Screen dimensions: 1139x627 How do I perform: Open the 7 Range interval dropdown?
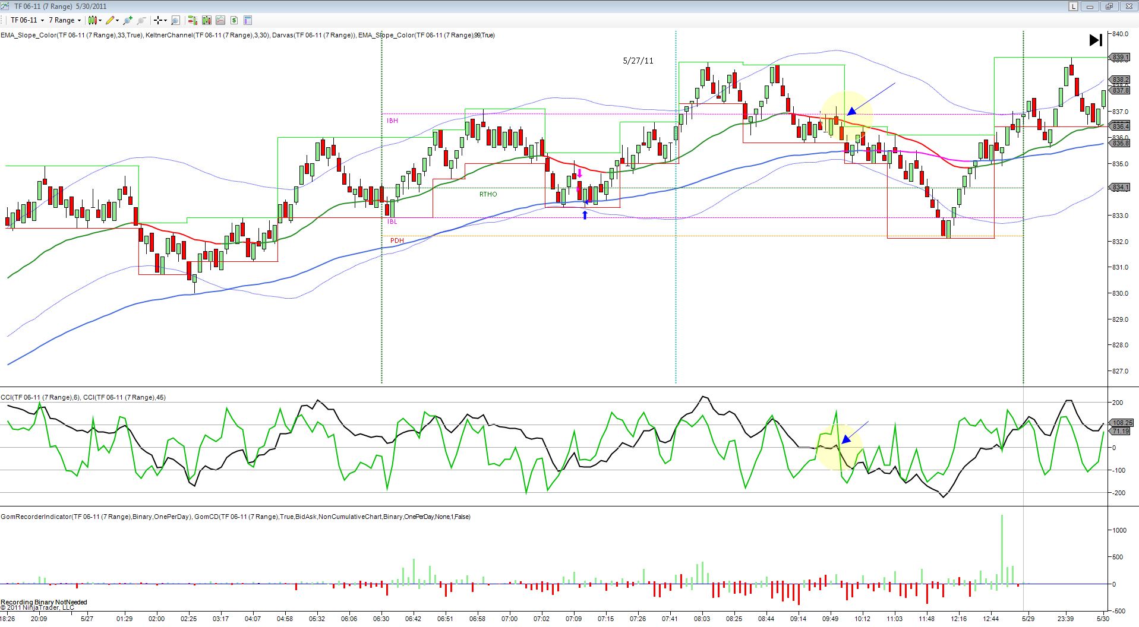click(x=65, y=20)
